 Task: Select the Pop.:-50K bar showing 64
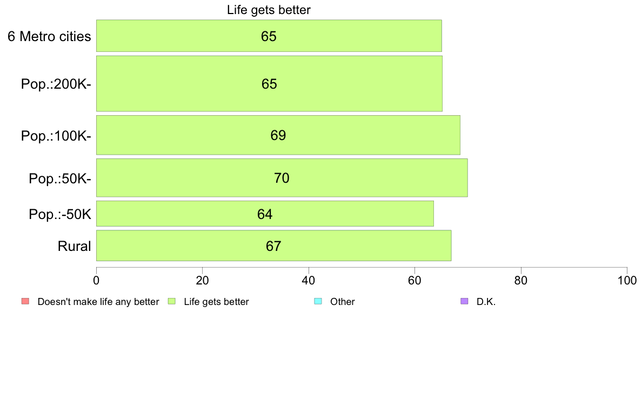click(x=265, y=214)
